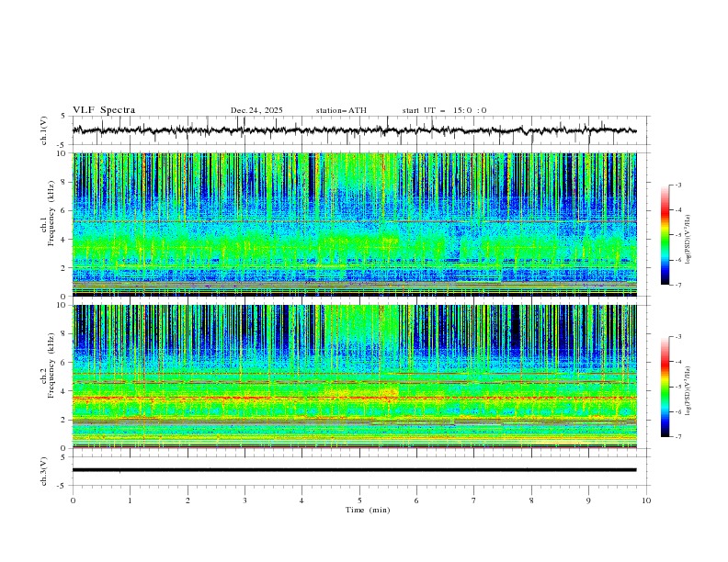Click the ch.2 red band near 3.5 kHz
Image resolution: width=728 pixels, height=562 pixels.
click(x=354, y=398)
